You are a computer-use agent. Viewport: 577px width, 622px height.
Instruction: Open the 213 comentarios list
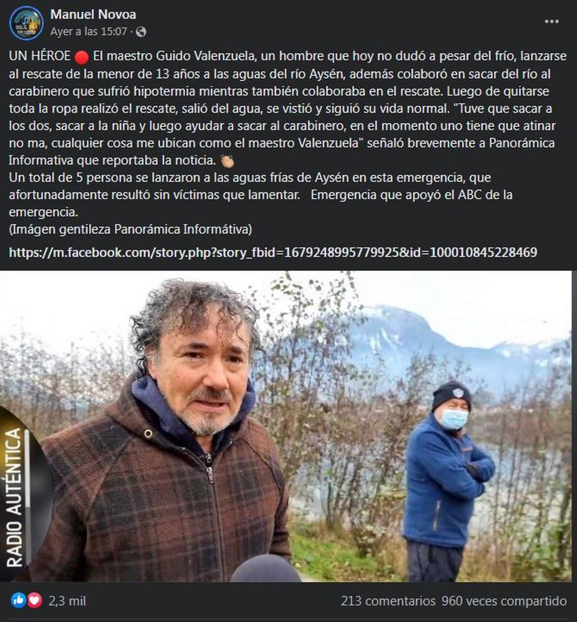click(x=388, y=601)
